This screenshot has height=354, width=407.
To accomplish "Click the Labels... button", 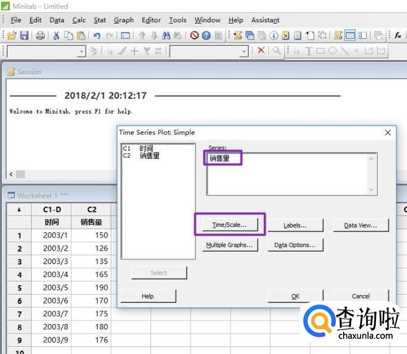I will point(295,225).
